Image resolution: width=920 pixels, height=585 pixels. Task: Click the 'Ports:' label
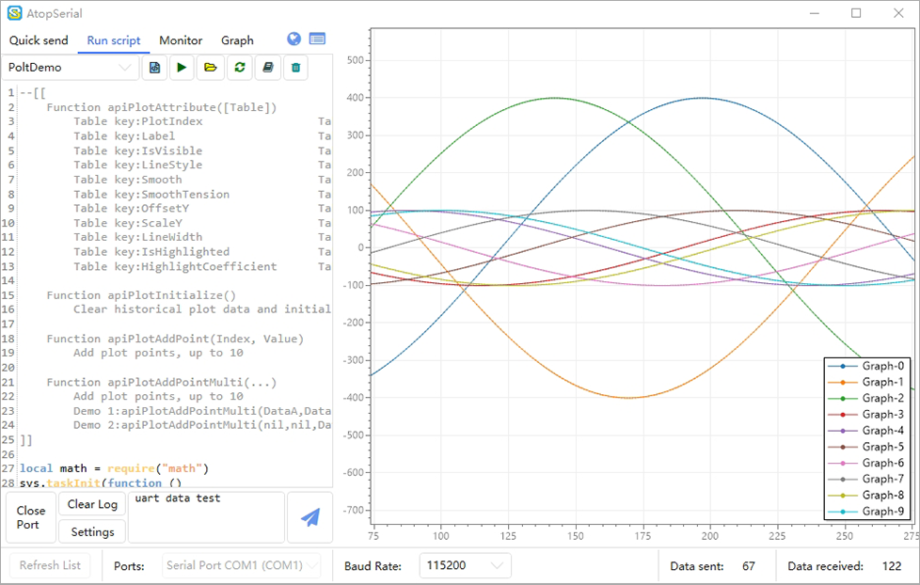[x=129, y=566]
